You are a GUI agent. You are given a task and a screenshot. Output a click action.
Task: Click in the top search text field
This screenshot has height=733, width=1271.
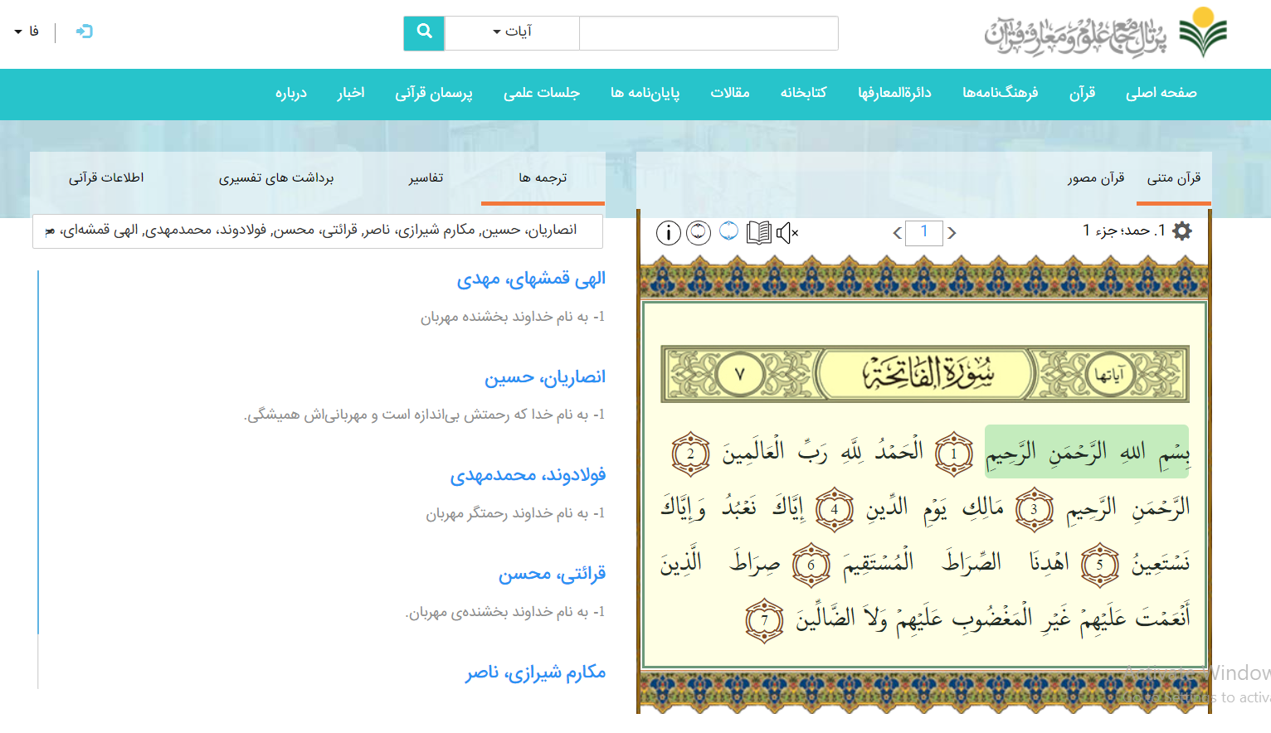[708, 33]
